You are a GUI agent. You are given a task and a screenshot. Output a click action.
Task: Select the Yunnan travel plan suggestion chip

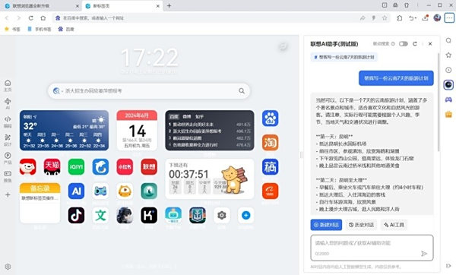(344, 57)
